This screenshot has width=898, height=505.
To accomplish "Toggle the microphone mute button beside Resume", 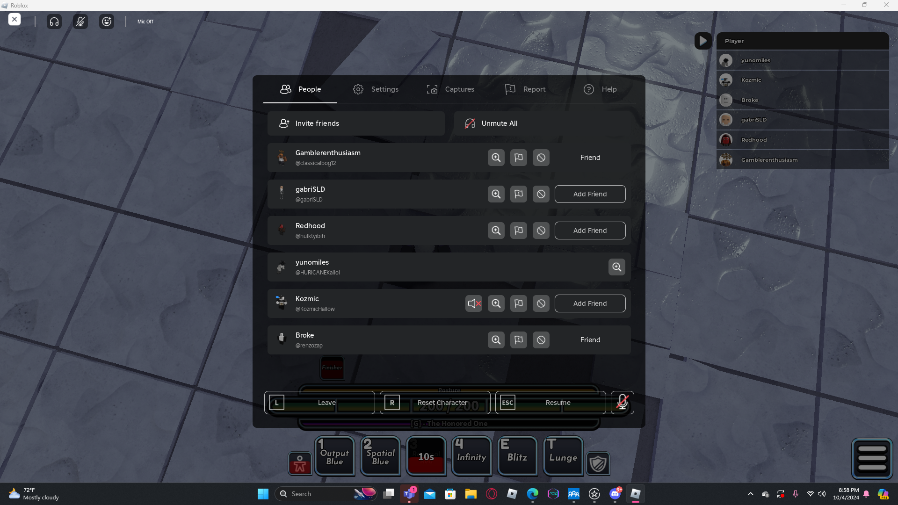I will coord(623,403).
